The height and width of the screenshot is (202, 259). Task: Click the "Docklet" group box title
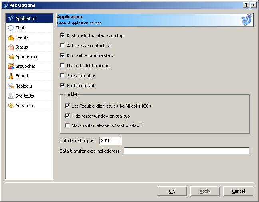click(70, 94)
